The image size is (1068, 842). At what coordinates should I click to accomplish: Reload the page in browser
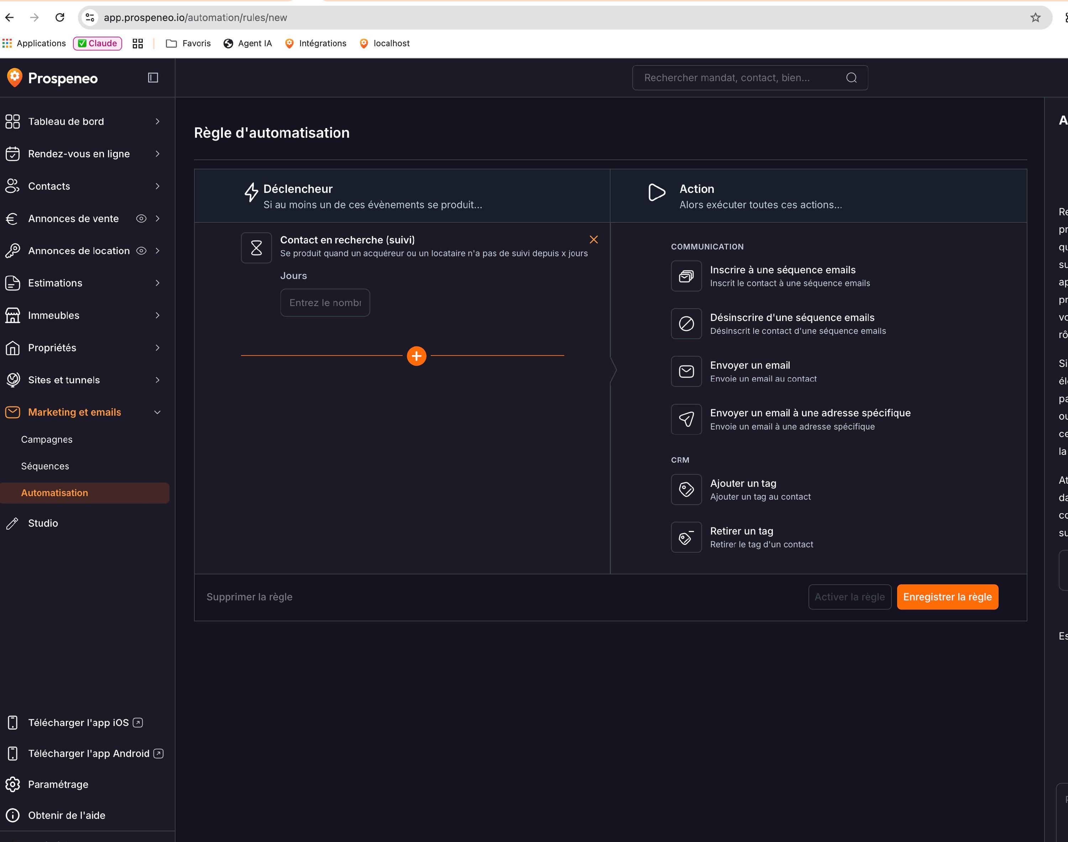[x=60, y=18]
